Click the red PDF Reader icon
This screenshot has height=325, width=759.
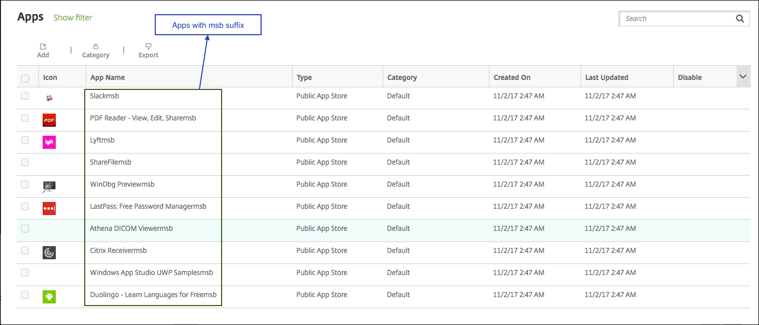[49, 120]
